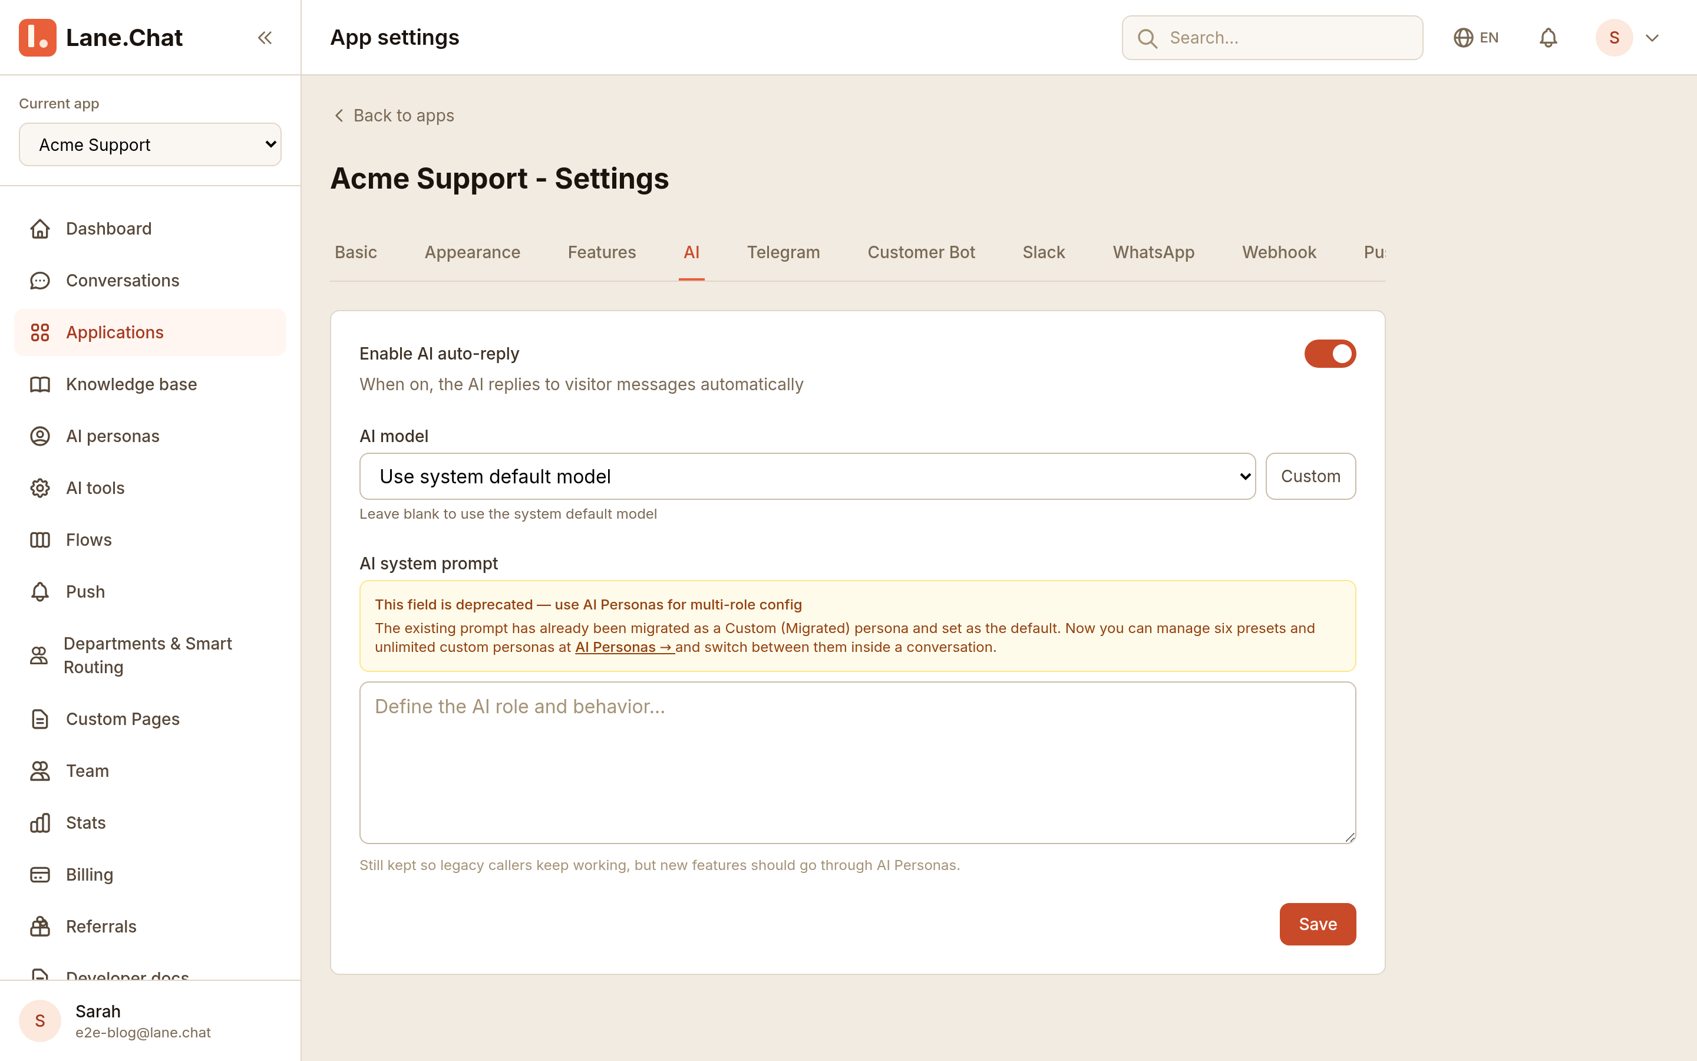This screenshot has width=1697, height=1061.
Task: Click the e2e-blog@lane.chat email text
Action: 143,1033
